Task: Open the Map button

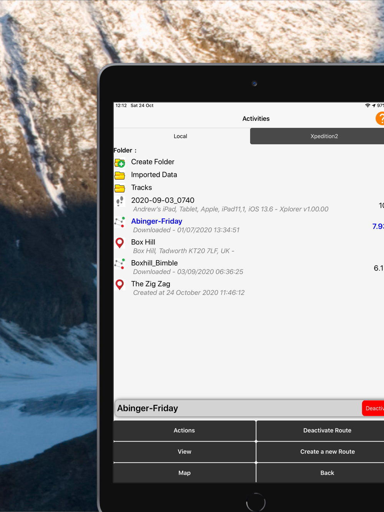Action: coord(184,473)
